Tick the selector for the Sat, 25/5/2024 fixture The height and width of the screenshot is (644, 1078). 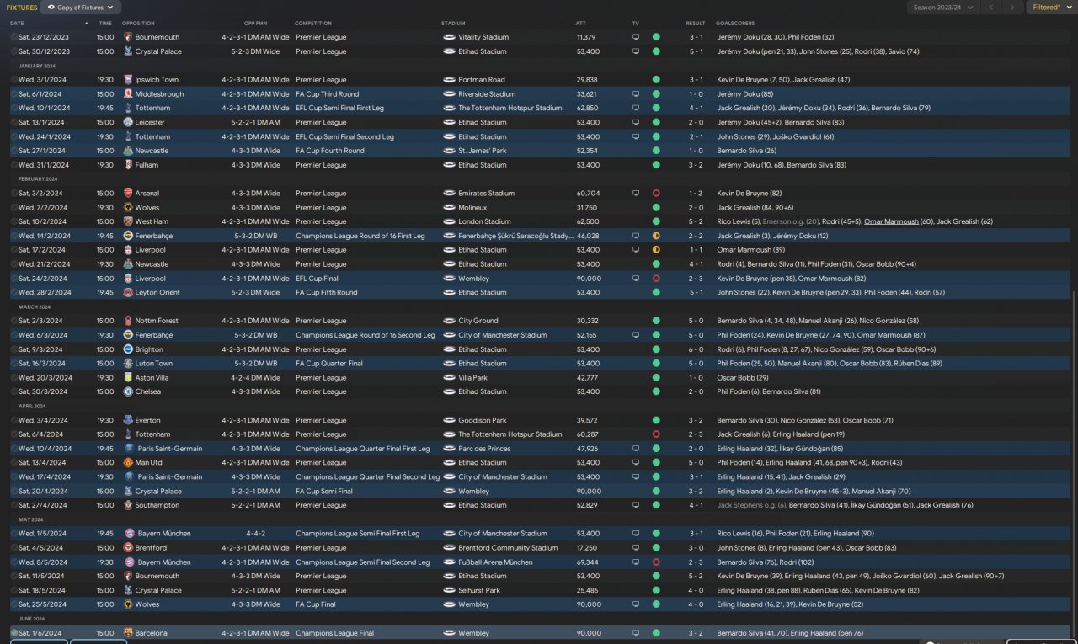tap(13, 604)
